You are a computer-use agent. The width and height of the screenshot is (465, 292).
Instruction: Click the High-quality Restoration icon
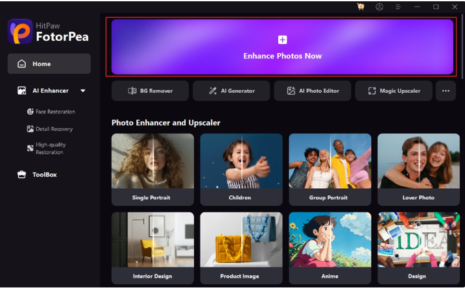coord(30,148)
